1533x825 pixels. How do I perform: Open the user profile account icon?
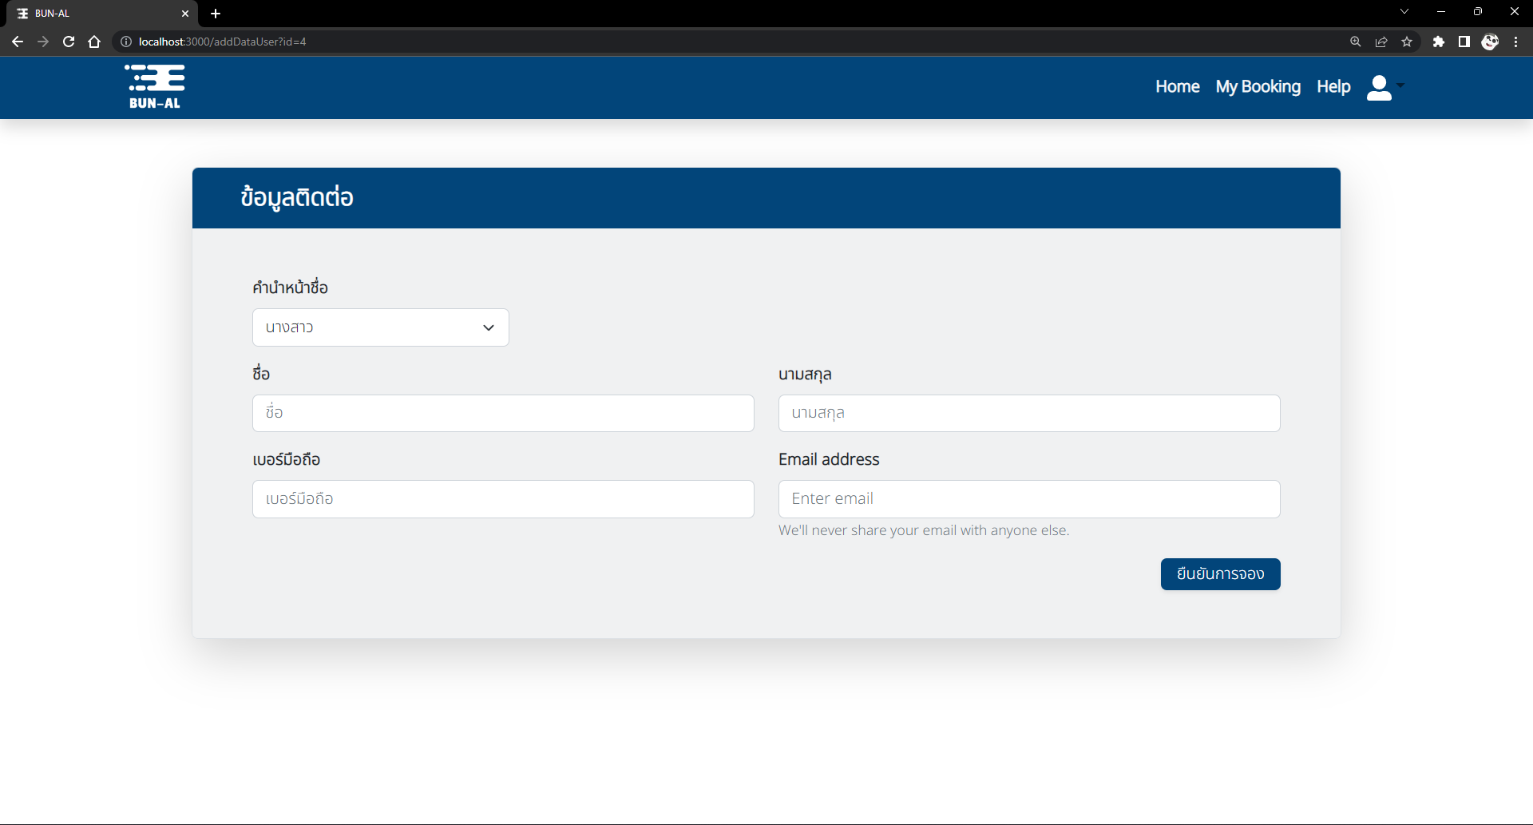coord(1379,87)
